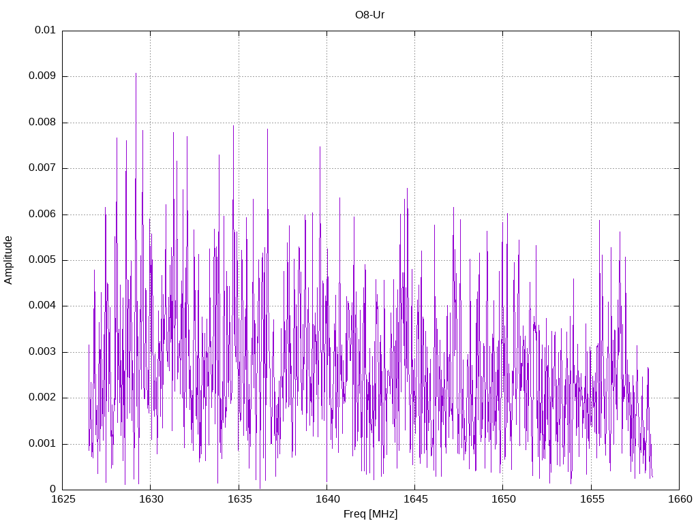This screenshot has height=523, width=698.
Task: Click y-axis tick label 0.009
Action: [42, 76]
